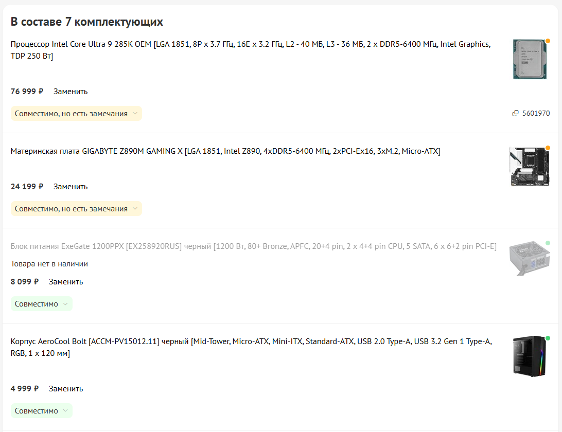Replace the ExeGate 1200PPX power supply
562x432 pixels.
click(66, 282)
